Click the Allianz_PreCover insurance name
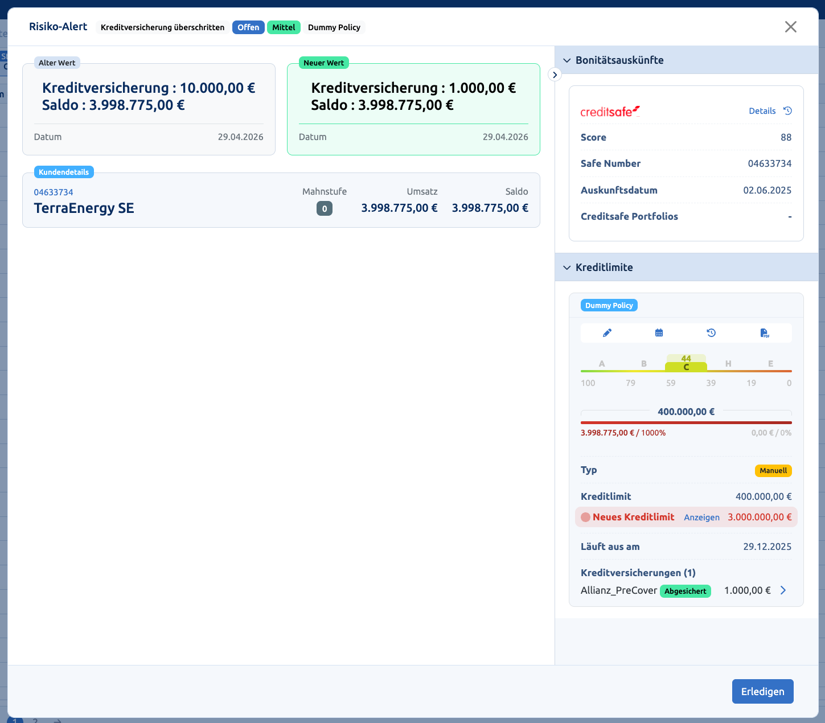Viewport: 825px width, 723px height. pos(619,590)
